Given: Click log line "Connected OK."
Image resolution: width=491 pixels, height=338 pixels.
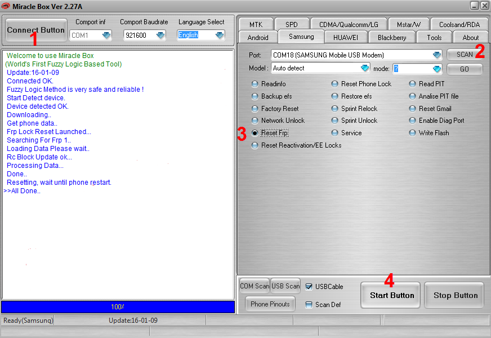Looking at the screenshot, I should click(x=30, y=81).
